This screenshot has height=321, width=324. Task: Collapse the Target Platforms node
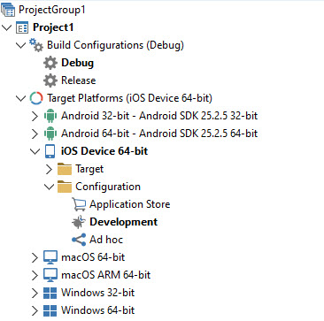pyautogui.click(x=20, y=98)
